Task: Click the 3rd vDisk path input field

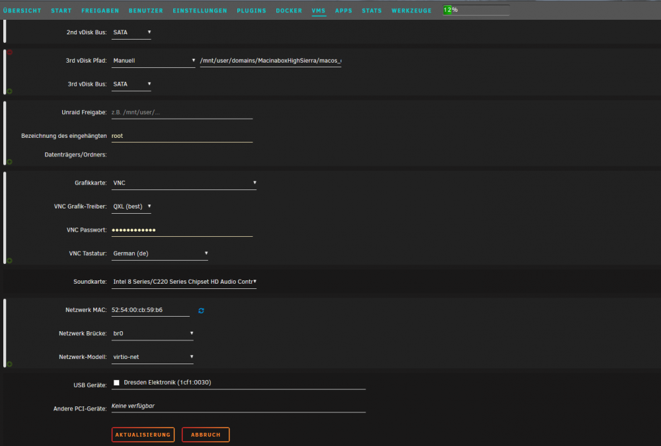Action: [270, 61]
